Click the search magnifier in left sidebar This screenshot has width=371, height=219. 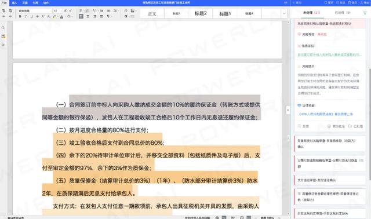3,28
